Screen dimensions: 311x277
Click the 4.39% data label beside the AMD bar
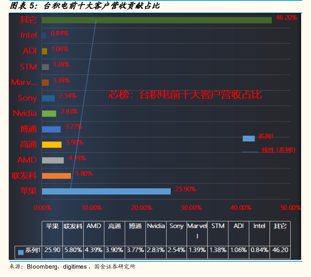pyautogui.click(x=77, y=158)
